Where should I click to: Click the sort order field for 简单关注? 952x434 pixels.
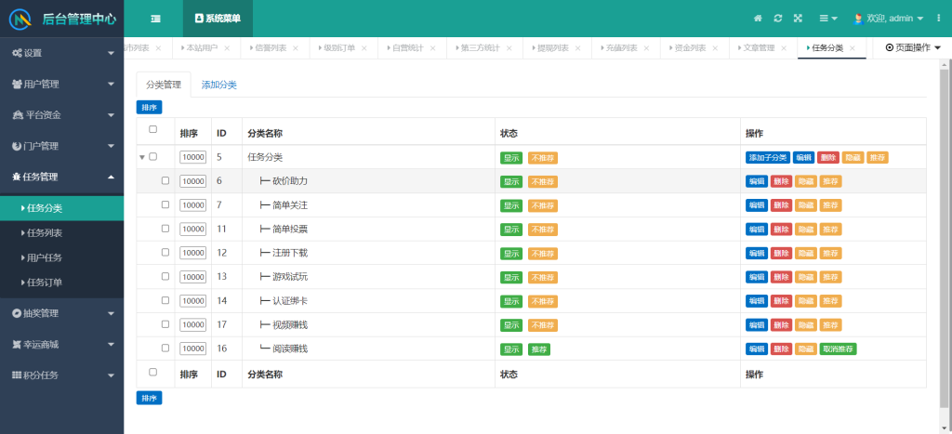(x=192, y=205)
